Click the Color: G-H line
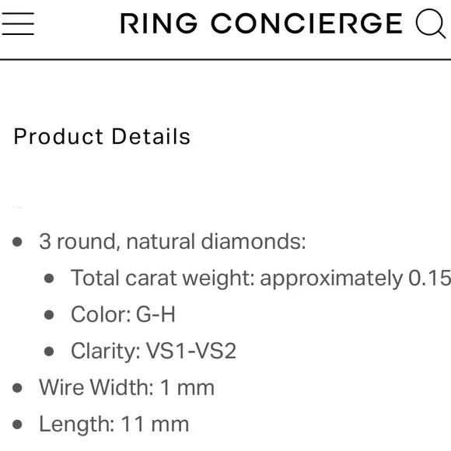 tap(123, 314)
